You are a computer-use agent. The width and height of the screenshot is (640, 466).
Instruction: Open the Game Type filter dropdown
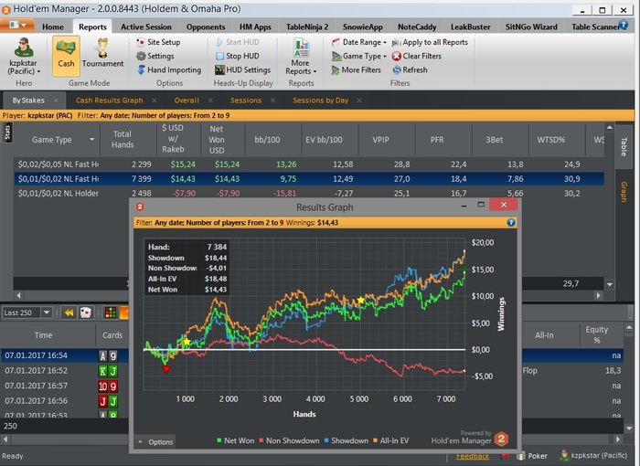tap(358, 56)
